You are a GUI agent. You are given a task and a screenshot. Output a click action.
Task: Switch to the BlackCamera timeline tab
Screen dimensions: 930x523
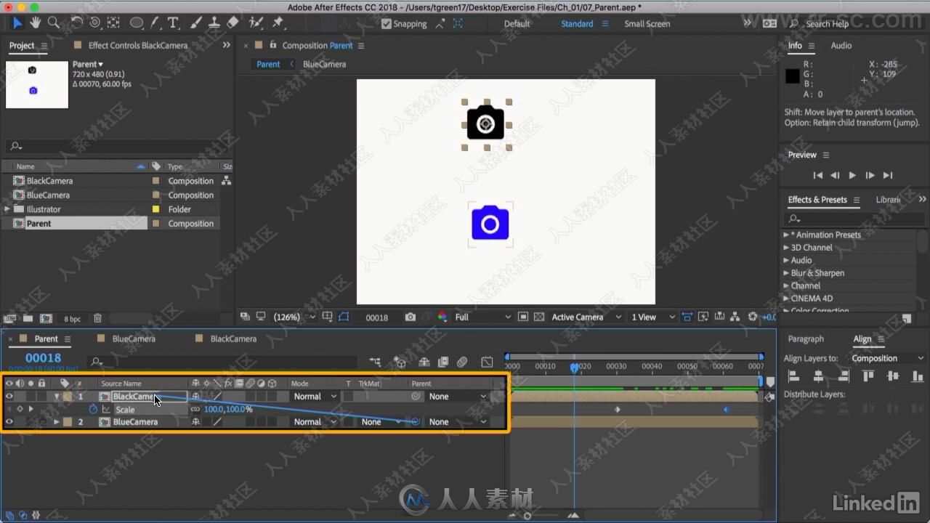[233, 338]
